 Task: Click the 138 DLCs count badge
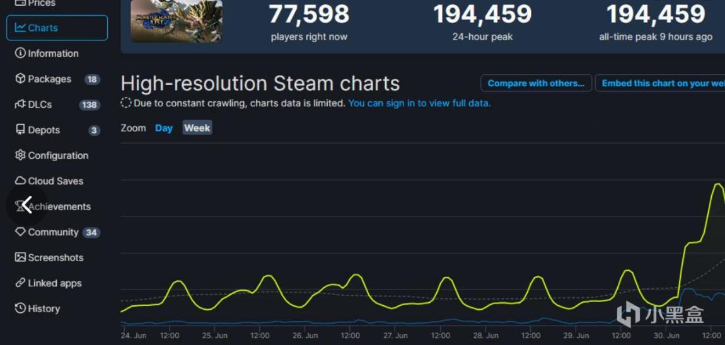89,105
